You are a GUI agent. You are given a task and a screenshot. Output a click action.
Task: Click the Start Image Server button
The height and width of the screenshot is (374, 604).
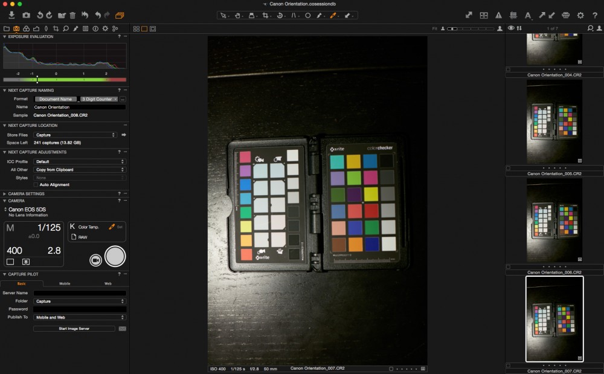(74, 329)
